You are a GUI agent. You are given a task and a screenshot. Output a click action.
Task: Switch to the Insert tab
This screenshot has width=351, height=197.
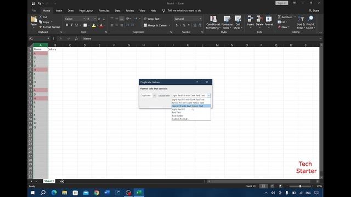click(59, 10)
